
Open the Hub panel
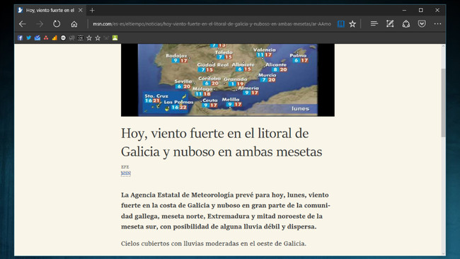pyautogui.click(x=374, y=24)
